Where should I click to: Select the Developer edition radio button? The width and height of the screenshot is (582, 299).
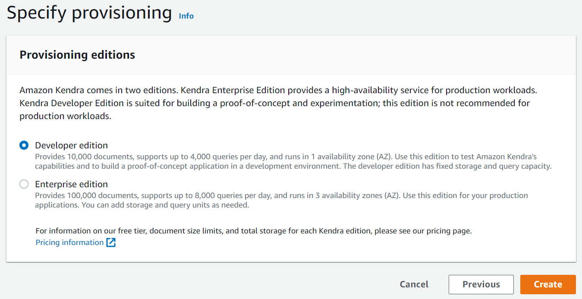24,145
